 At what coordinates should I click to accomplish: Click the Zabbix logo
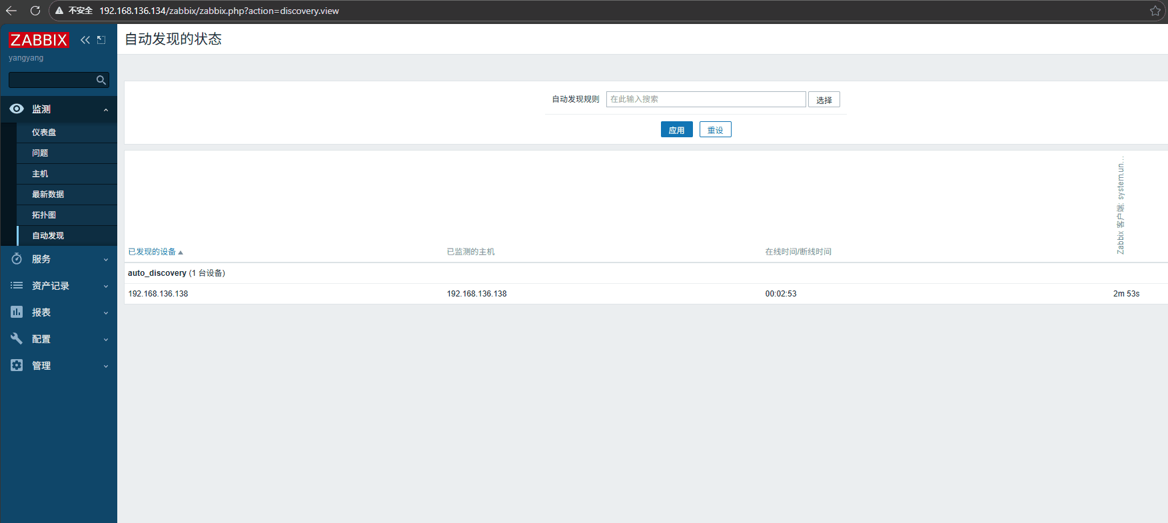click(39, 40)
